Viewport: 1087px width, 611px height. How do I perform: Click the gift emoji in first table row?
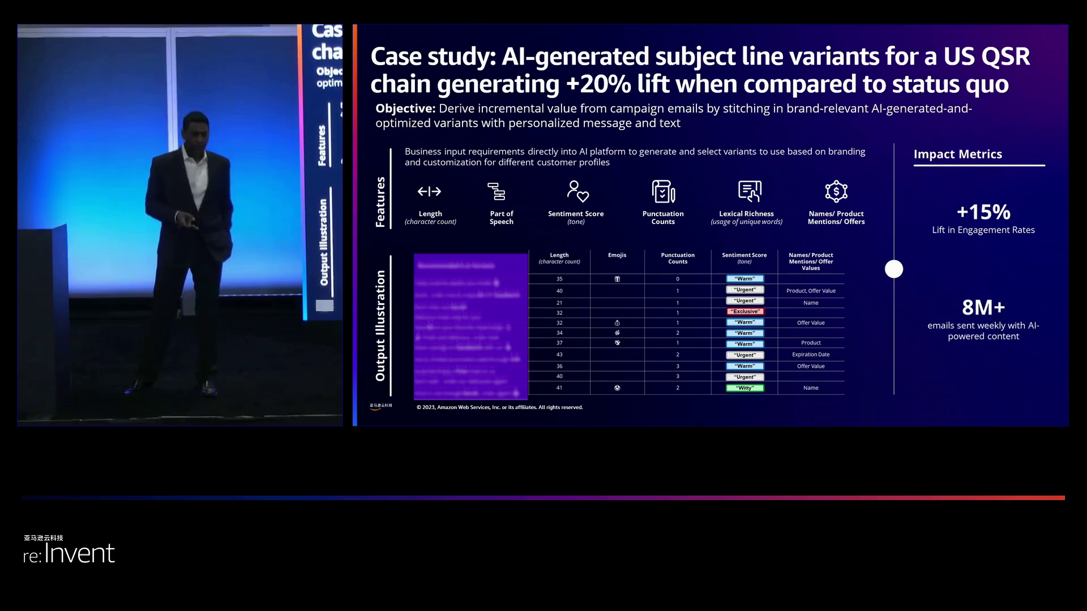point(617,279)
